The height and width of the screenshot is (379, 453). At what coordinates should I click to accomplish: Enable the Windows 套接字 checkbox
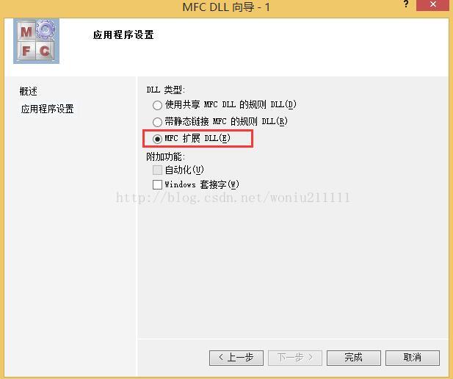pyautogui.click(x=157, y=184)
